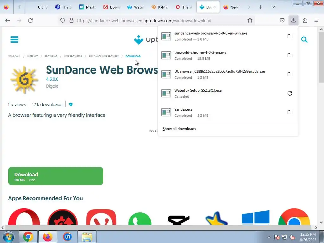The image size is (324, 243).
Task: Switch to the 'The S' tab
Action: [63, 7]
